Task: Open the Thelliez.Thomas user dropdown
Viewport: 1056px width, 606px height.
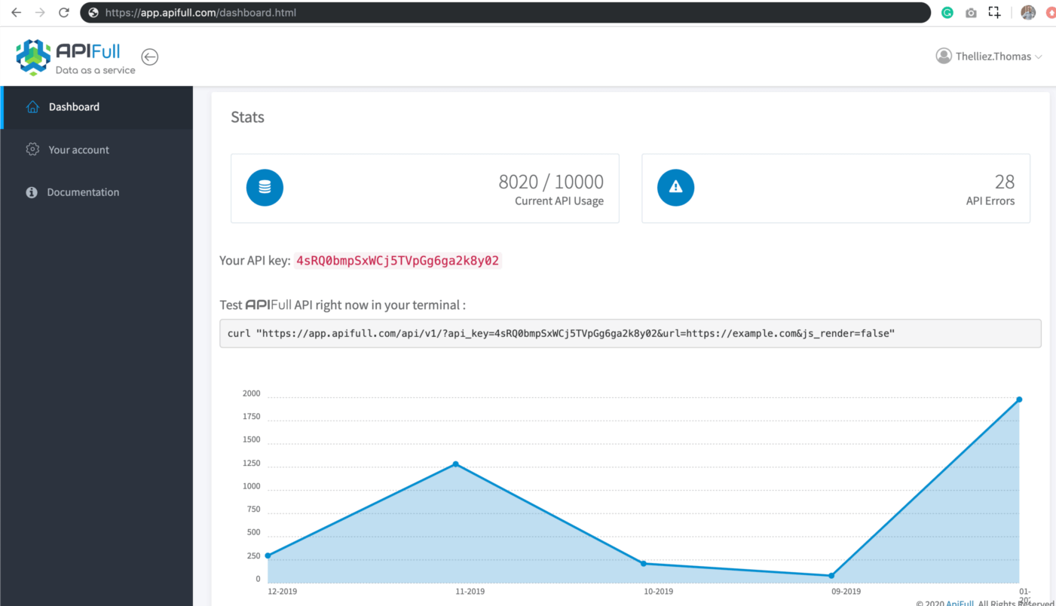Action: coord(989,57)
